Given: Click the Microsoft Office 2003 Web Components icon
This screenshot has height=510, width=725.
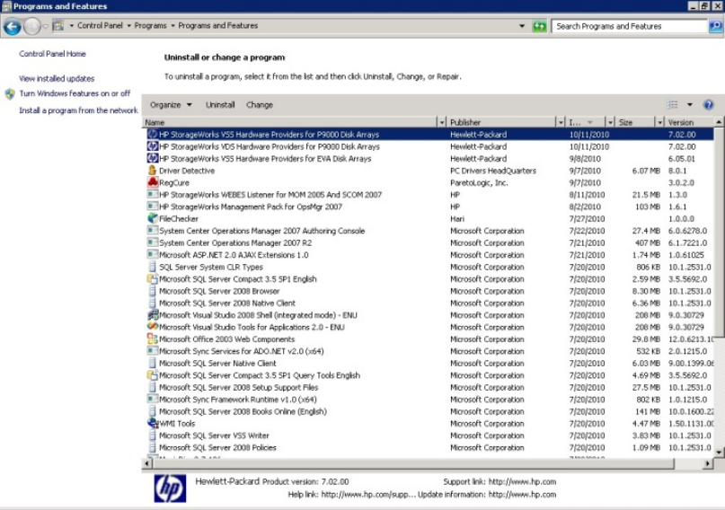Looking at the screenshot, I should [x=152, y=339].
